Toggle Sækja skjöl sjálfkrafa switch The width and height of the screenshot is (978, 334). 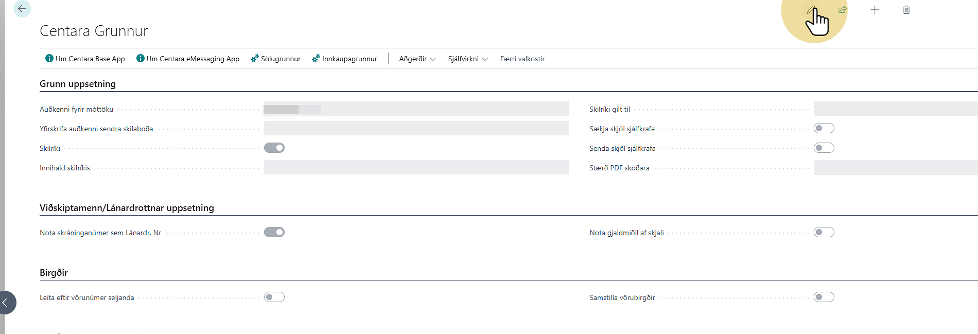[x=824, y=128]
